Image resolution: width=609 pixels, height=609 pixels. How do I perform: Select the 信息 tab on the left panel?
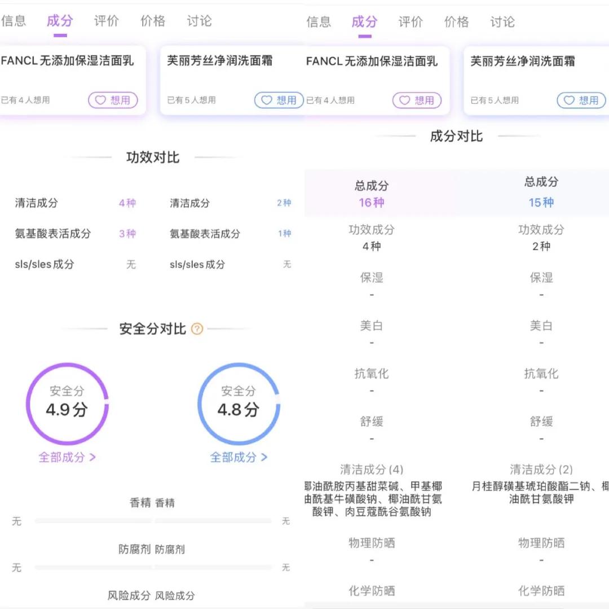14,20
